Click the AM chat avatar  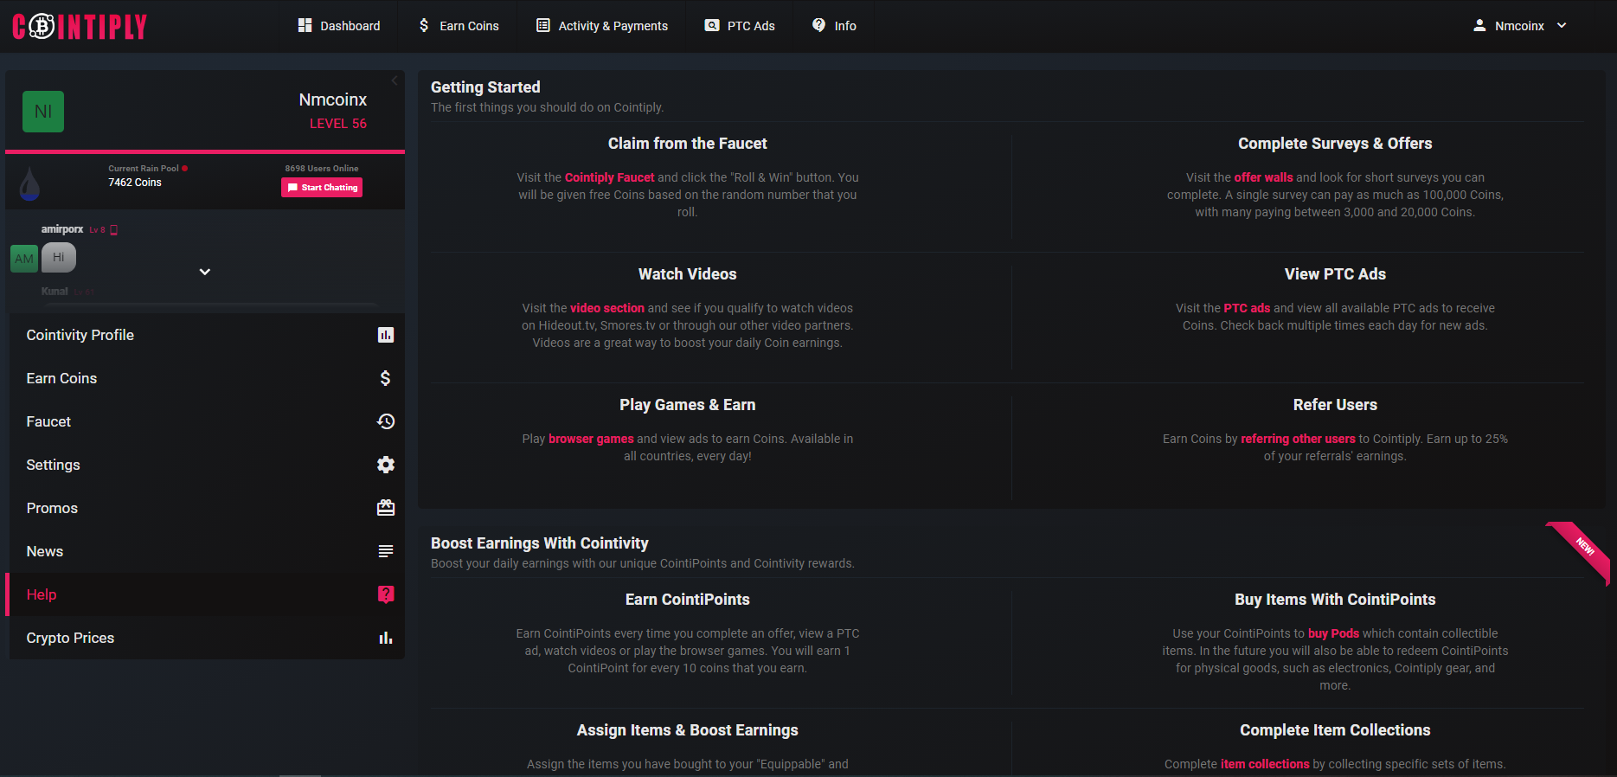24,258
